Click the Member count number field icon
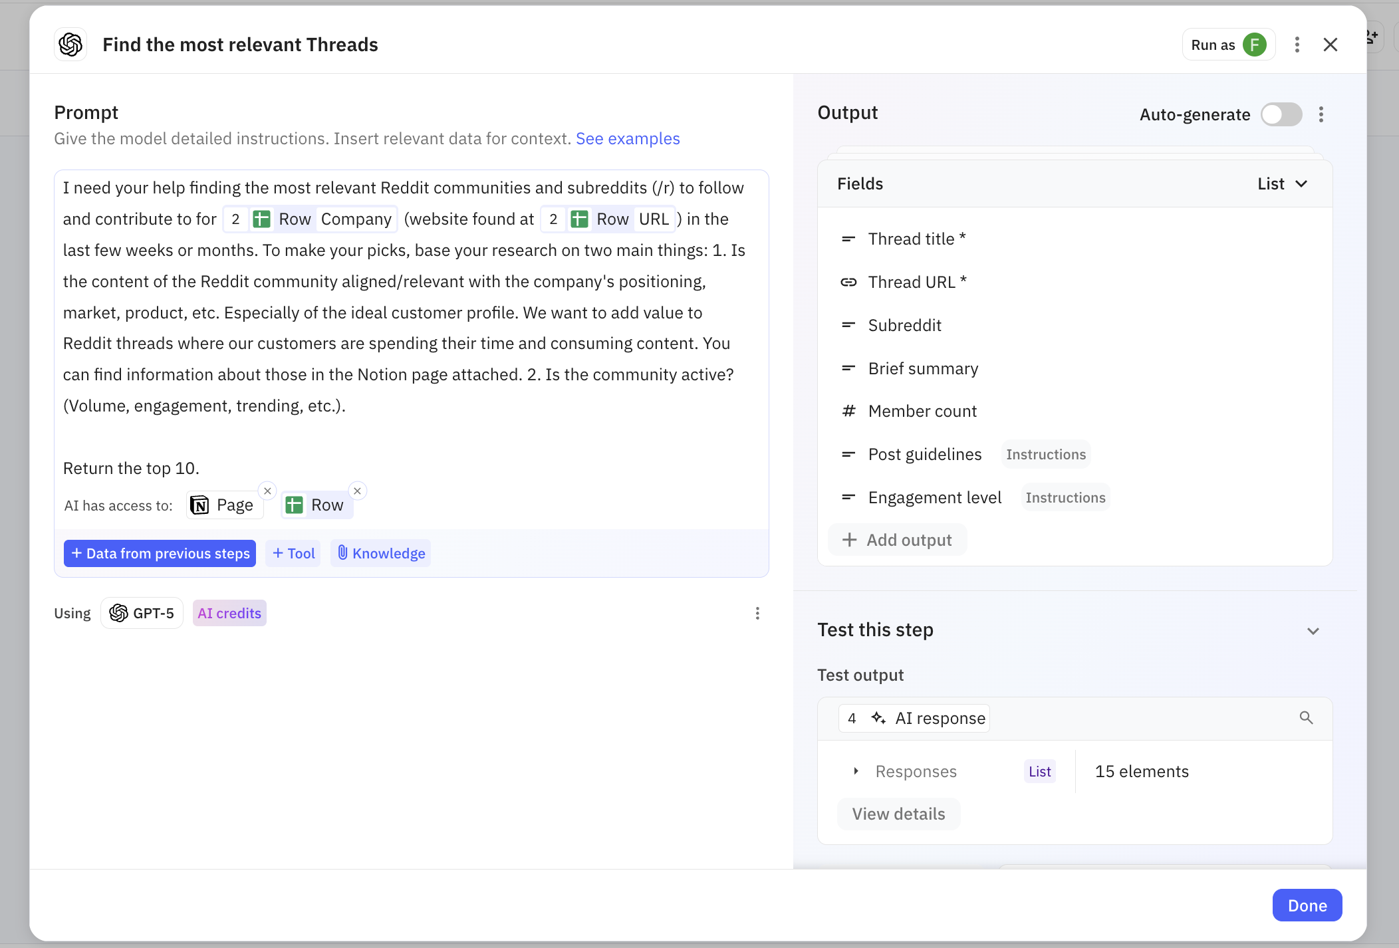1399x948 pixels. [848, 412]
